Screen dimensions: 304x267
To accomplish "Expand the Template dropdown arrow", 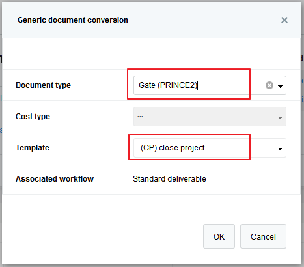I will (280, 148).
